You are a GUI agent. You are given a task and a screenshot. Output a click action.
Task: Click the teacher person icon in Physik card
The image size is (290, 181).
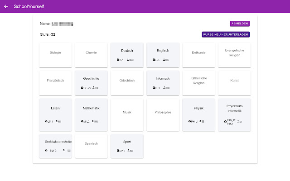coord(200,121)
